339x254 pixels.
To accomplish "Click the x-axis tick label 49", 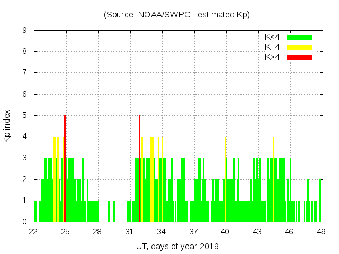I will [x=321, y=231].
